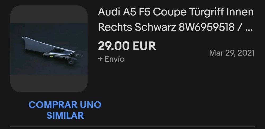Tap the gray band above the product photo
The image size is (265, 129).
click(49, 14)
